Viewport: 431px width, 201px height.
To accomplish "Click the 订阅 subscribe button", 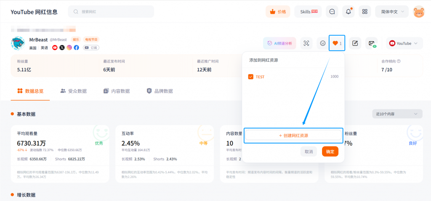I will [x=91, y=48].
